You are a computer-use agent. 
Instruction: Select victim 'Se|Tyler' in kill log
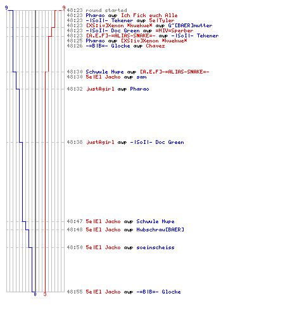pyautogui.click(x=161, y=20)
